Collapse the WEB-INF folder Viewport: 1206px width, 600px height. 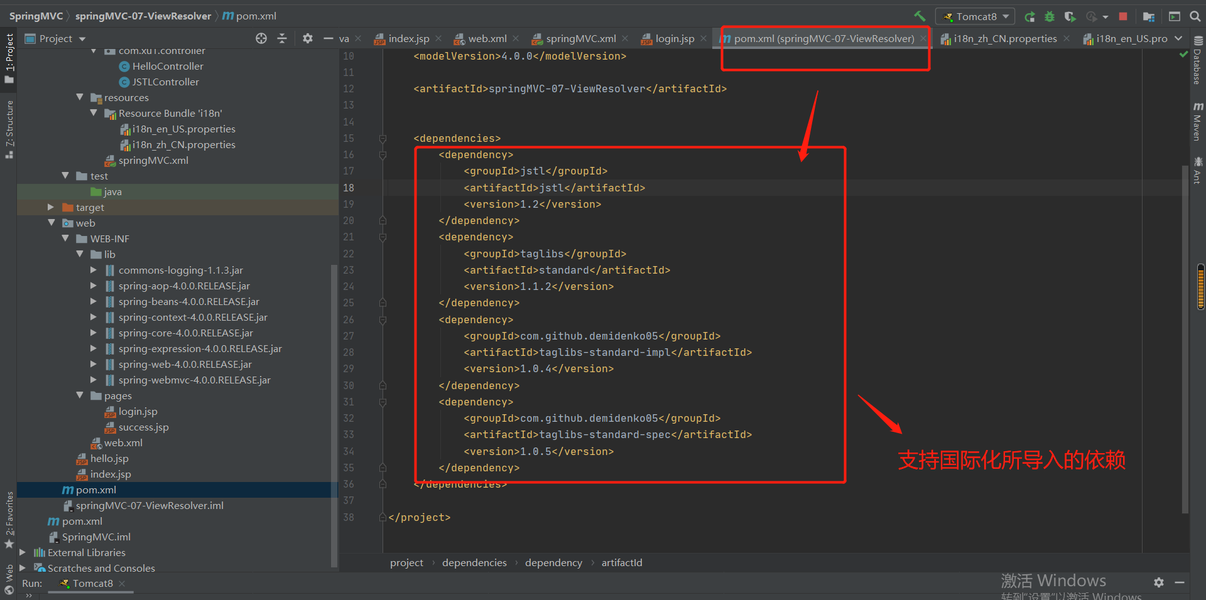point(65,238)
